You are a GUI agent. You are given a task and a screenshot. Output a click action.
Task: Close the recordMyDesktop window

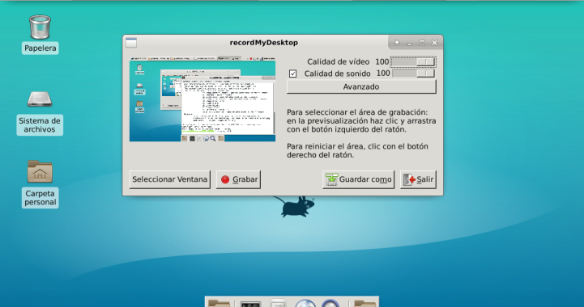point(434,43)
